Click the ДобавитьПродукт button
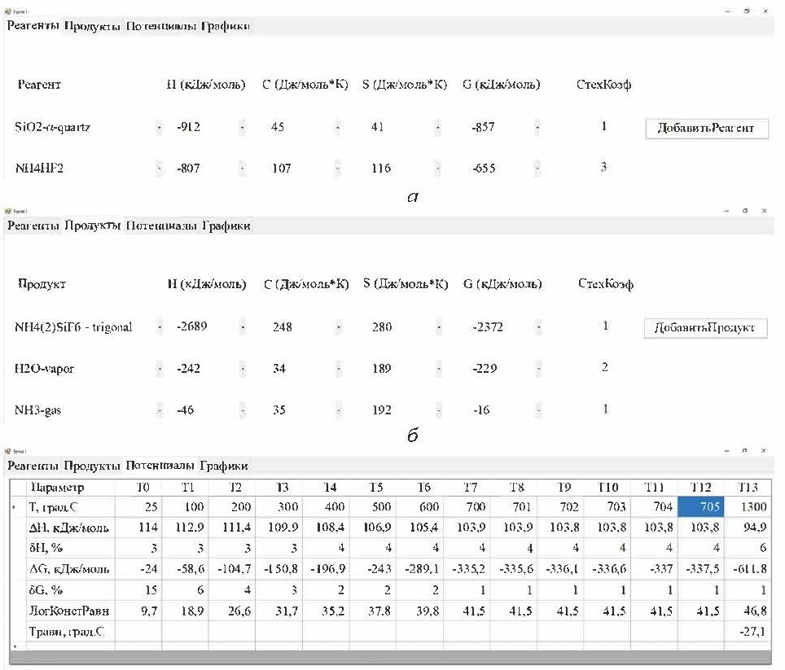Image resolution: width=785 pixels, height=670 pixels. click(705, 327)
